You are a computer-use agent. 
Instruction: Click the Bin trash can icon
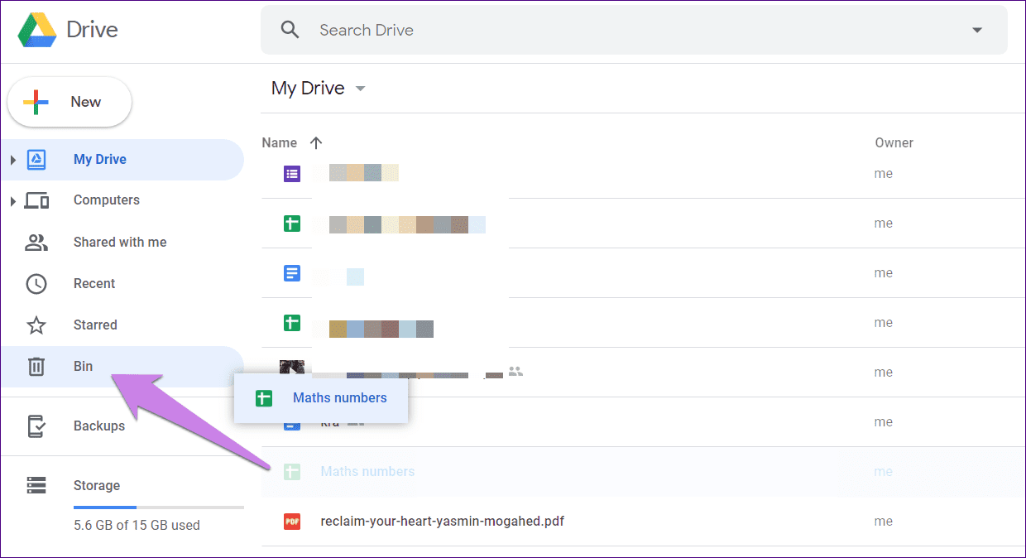point(36,367)
